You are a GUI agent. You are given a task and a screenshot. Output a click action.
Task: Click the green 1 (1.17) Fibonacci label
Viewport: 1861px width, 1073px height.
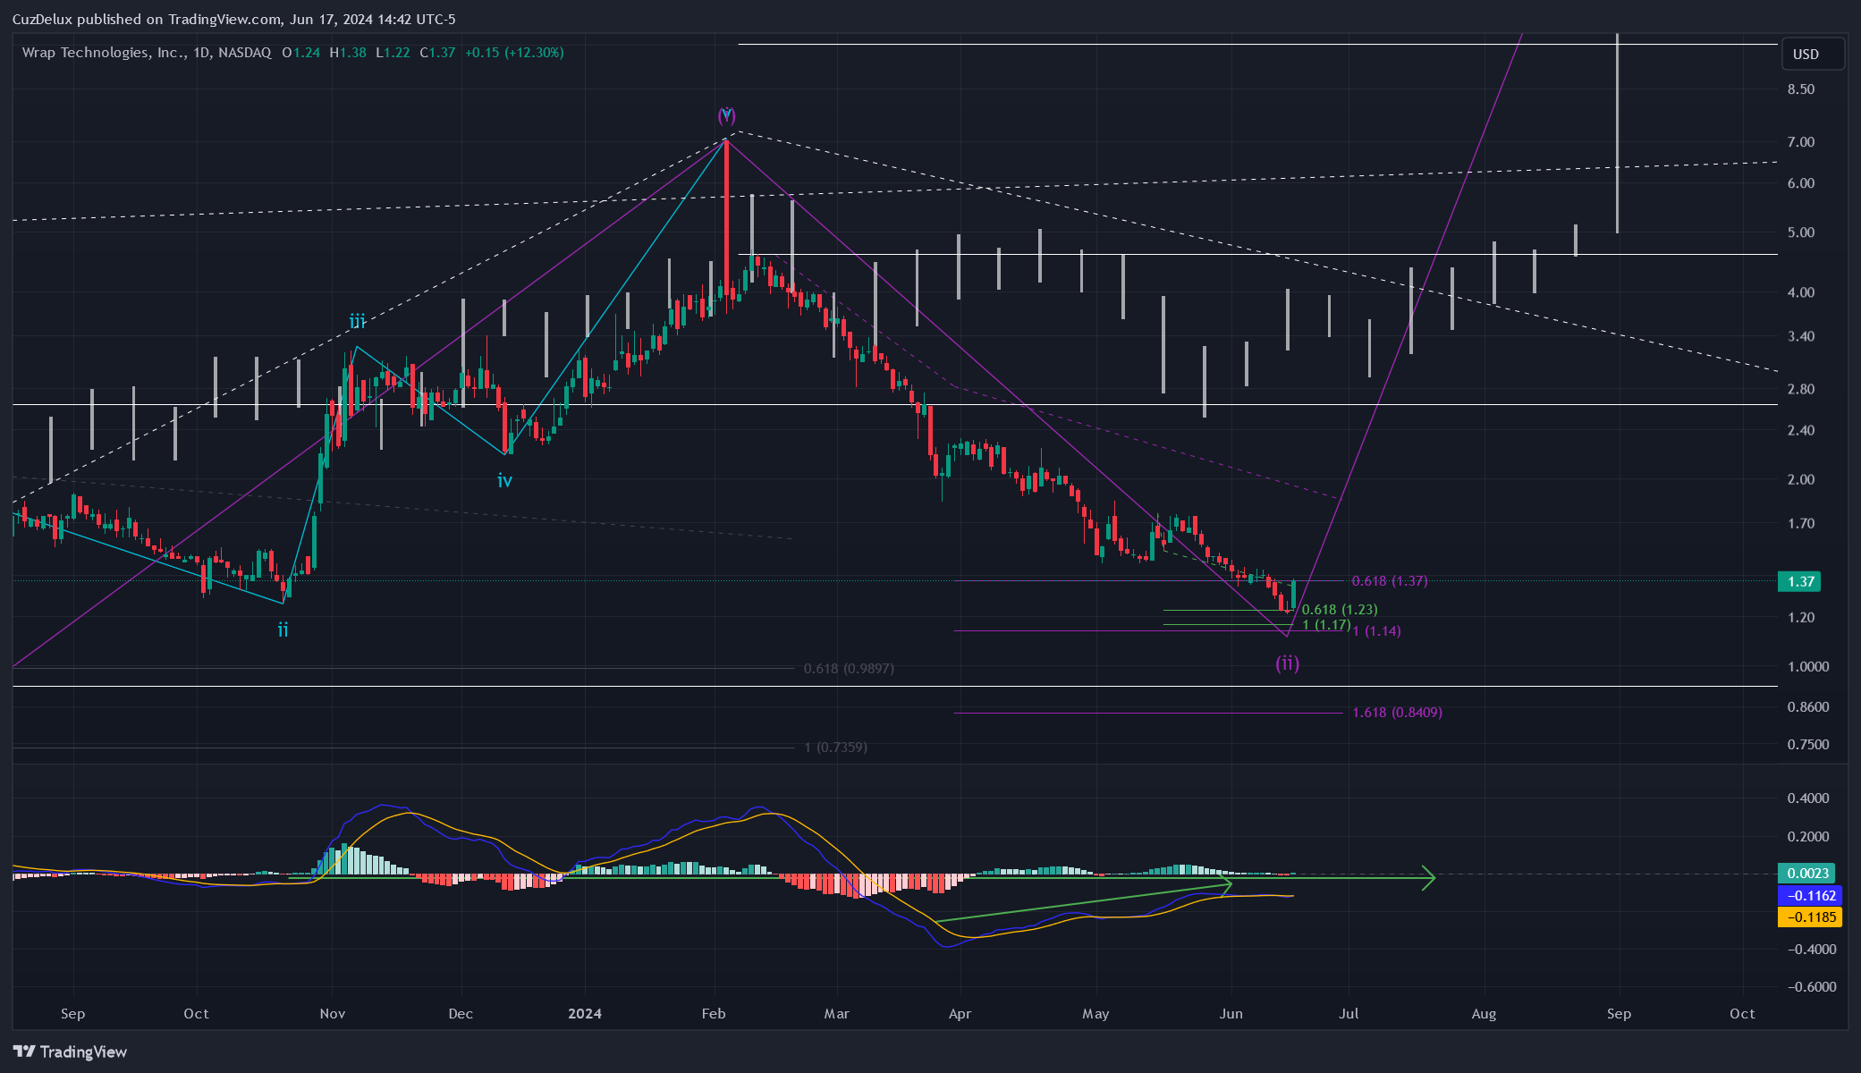pyautogui.click(x=1326, y=625)
